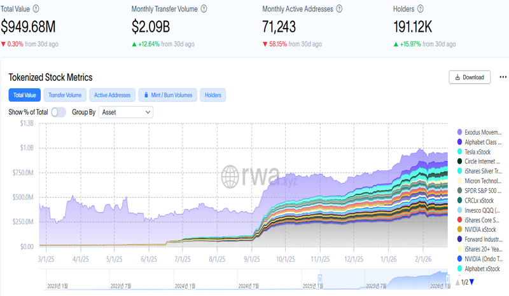Open the three-dot more options menu

tap(503, 77)
